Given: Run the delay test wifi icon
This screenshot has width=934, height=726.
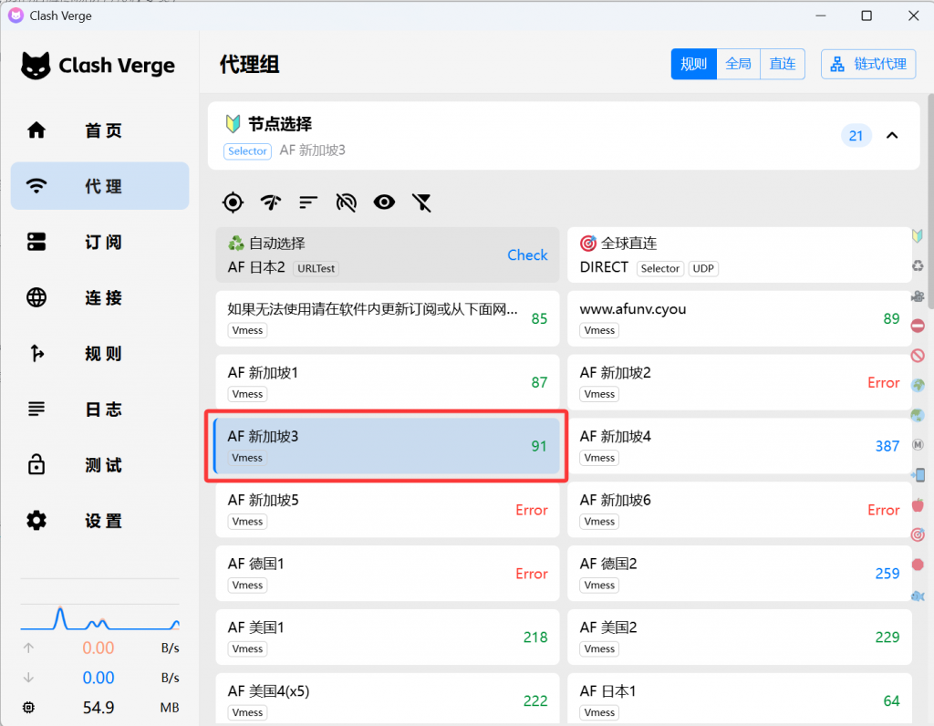Looking at the screenshot, I should pyautogui.click(x=270, y=202).
